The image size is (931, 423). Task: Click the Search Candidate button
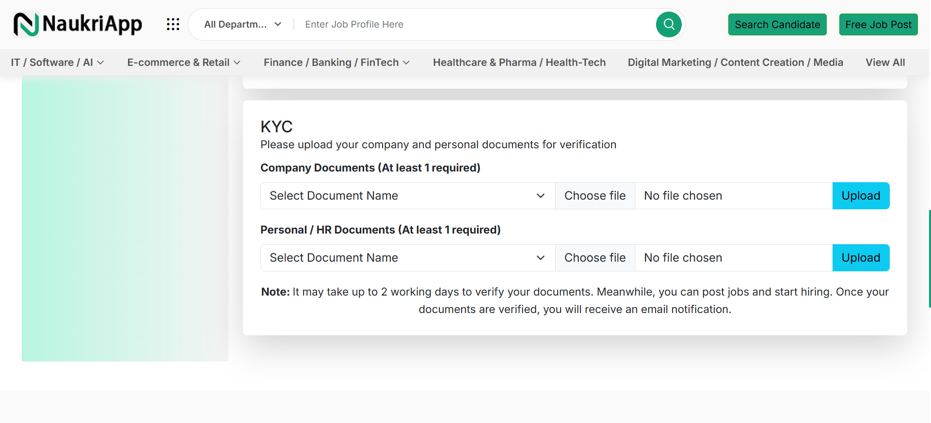pyautogui.click(x=777, y=25)
